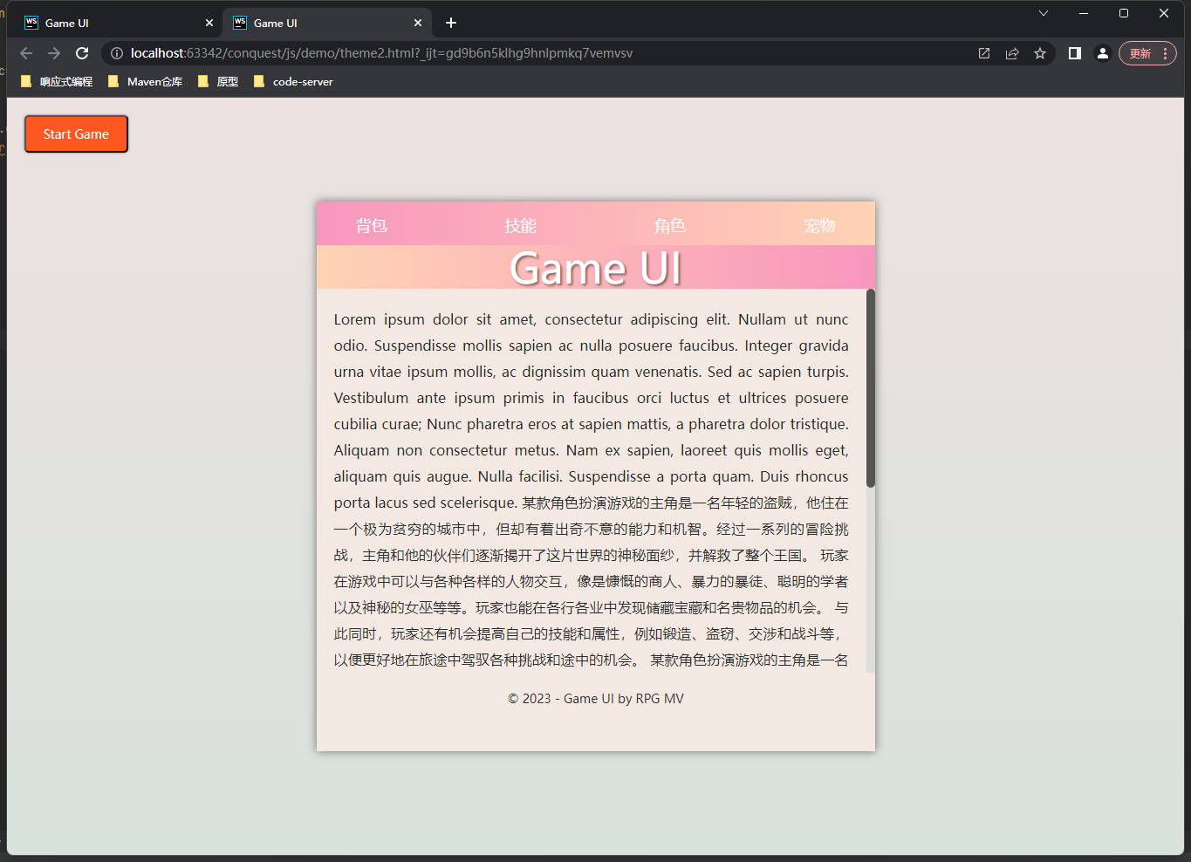Viewport: 1191px width, 862px height.
Task: Click the Start Game button
Action: click(x=76, y=133)
